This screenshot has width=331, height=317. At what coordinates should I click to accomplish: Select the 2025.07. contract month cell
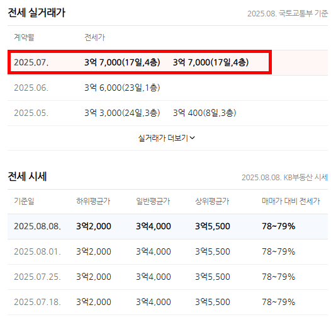(31, 62)
